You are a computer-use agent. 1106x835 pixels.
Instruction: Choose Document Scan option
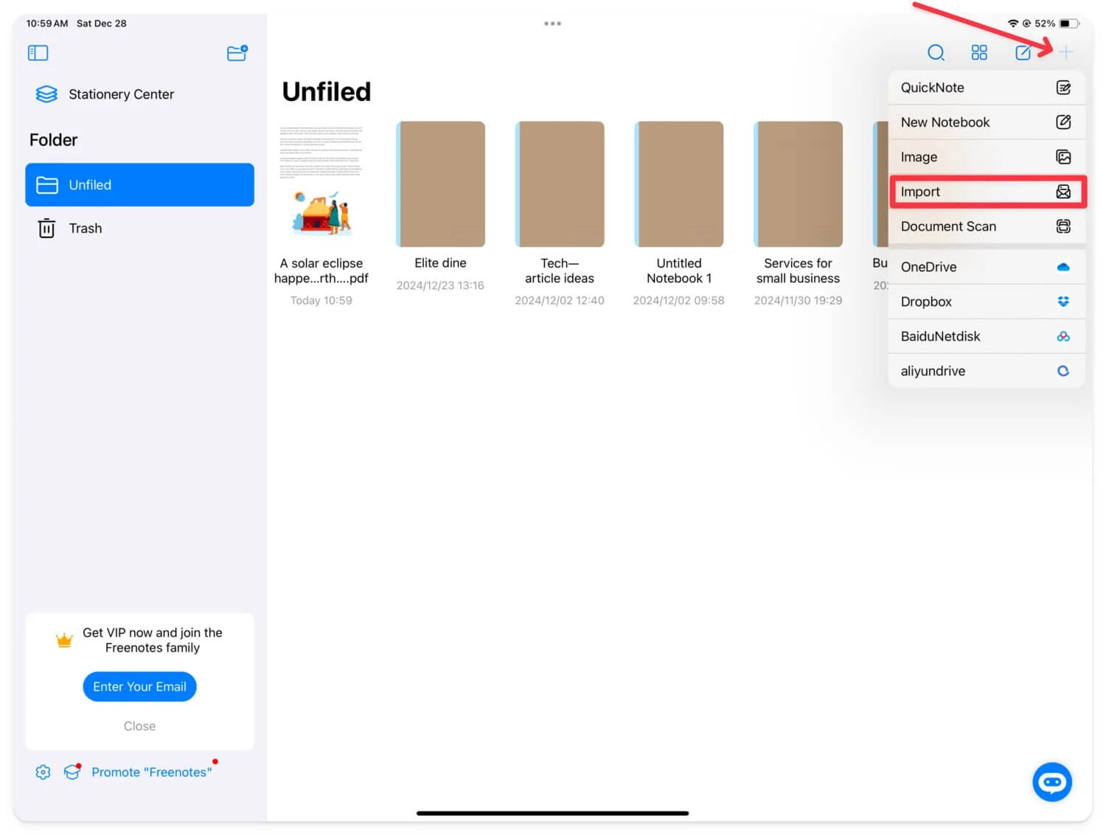tap(985, 226)
